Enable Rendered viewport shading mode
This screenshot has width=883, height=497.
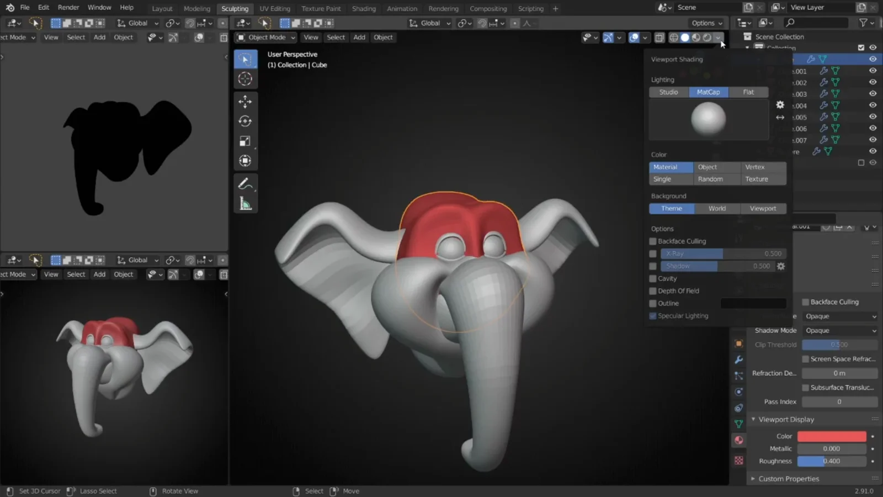pyautogui.click(x=708, y=38)
